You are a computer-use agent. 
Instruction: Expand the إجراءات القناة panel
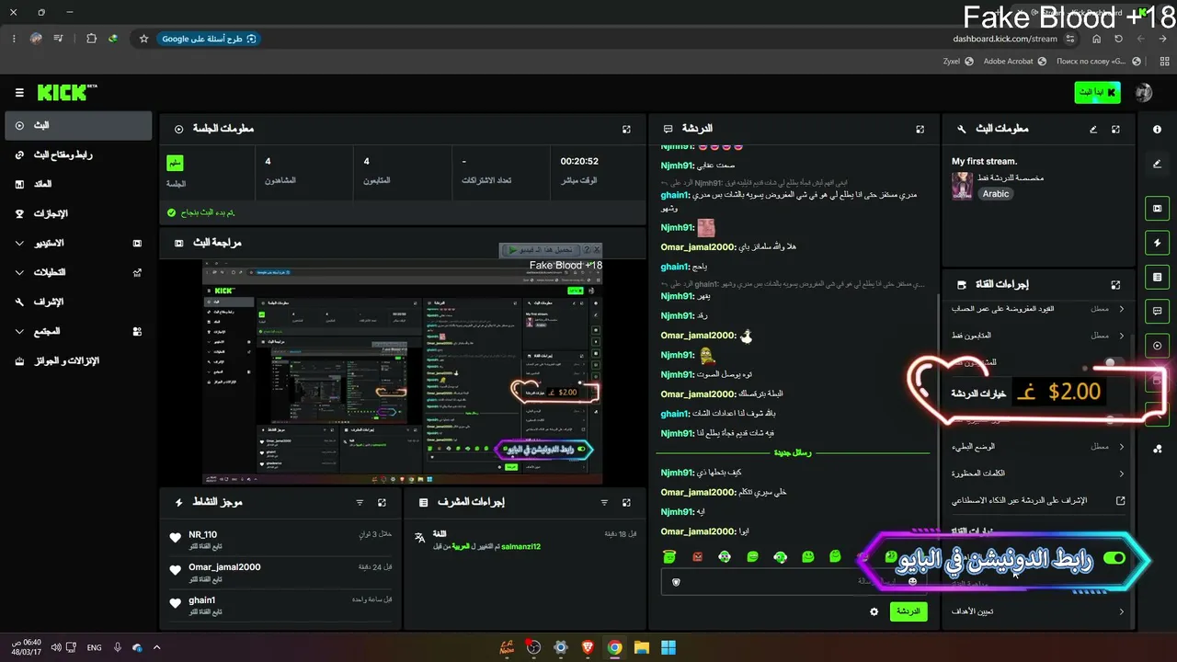[x=1115, y=285]
